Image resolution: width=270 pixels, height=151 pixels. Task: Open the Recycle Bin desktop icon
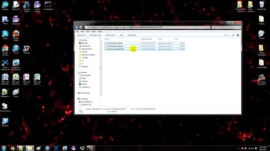pyautogui.click(x=262, y=5)
